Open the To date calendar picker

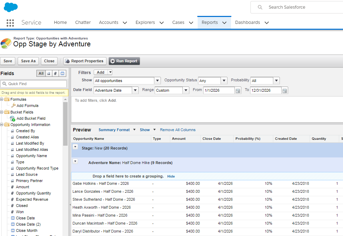284,91
